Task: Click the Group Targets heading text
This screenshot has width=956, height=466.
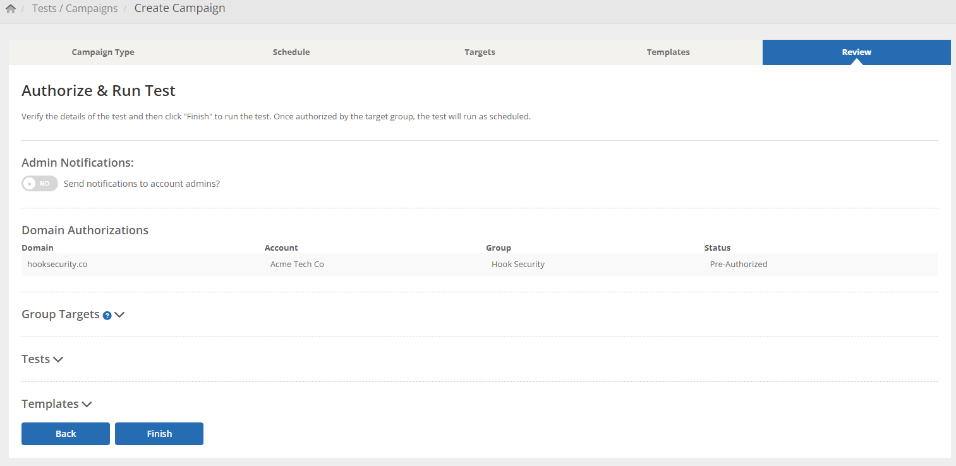Action: click(61, 314)
